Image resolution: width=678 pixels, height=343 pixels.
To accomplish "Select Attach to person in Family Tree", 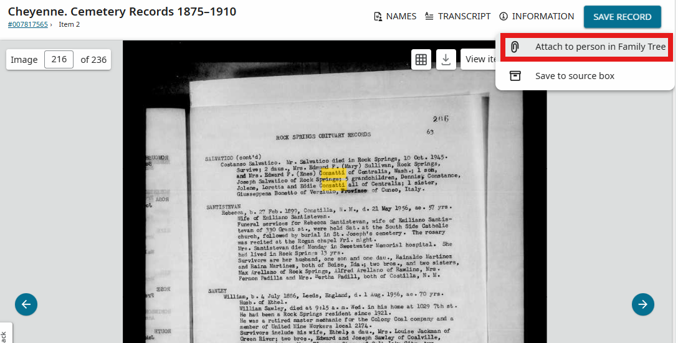I will 587,47.
